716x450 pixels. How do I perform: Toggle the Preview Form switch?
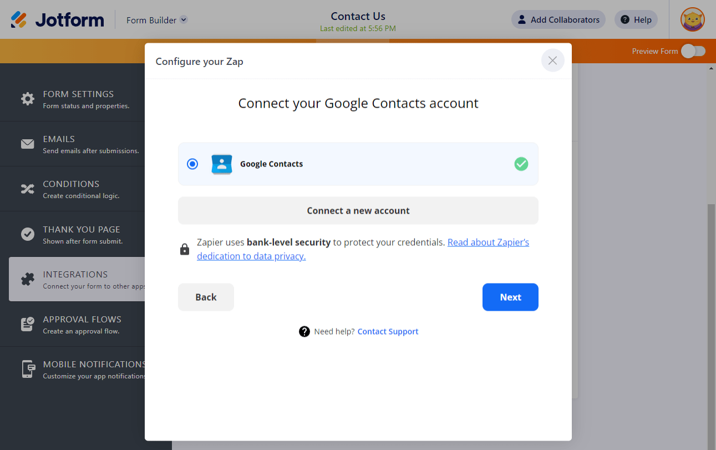pyautogui.click(x=693, y=51)
